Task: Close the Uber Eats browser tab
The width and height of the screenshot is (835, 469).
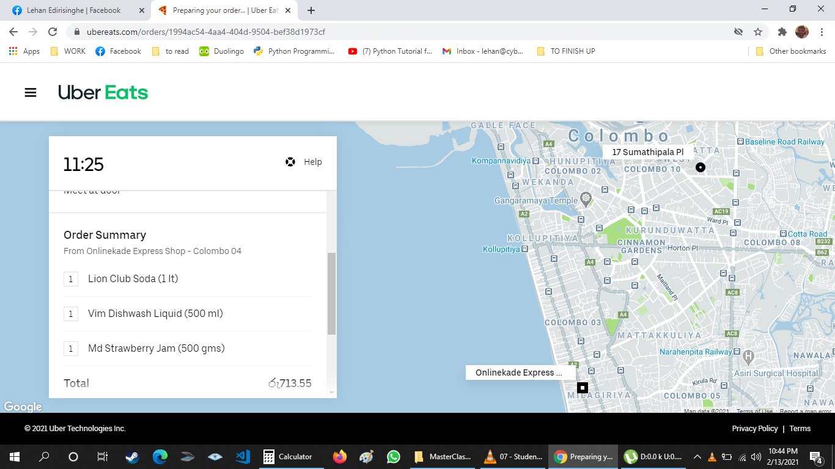Action: click(x=288, y=10)
